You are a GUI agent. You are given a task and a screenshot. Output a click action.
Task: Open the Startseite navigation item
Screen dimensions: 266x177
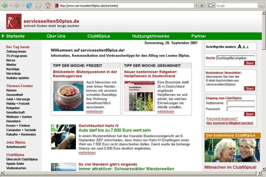pyautogui.click(x=15, y=36)
